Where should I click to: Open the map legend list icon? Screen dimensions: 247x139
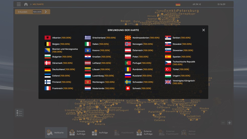click(x=19, y=113)
